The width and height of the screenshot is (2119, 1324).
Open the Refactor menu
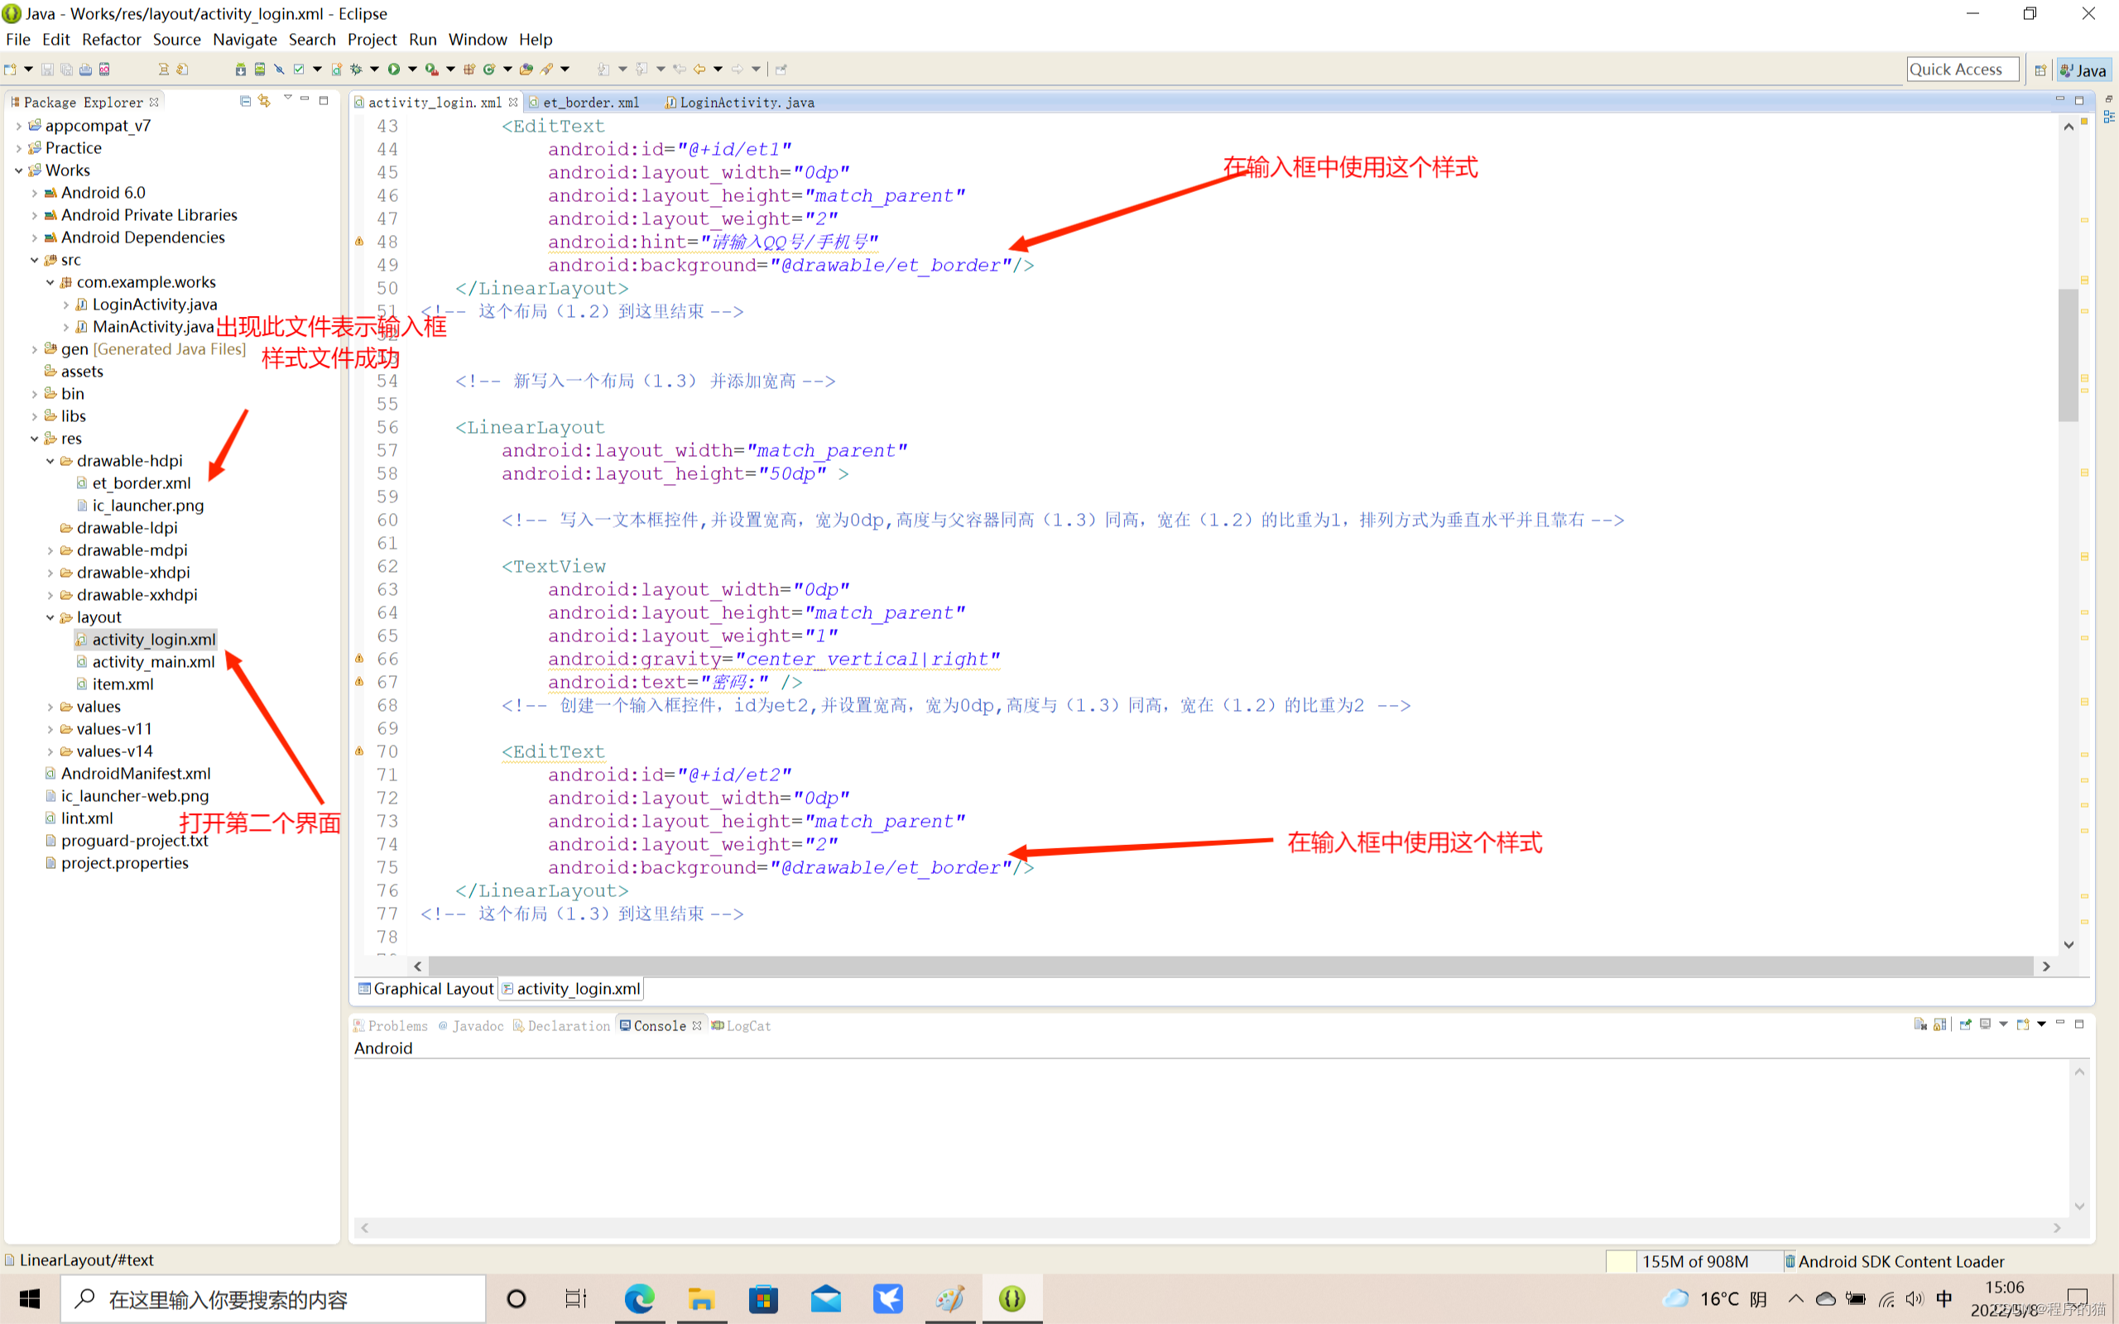point(111,40)
